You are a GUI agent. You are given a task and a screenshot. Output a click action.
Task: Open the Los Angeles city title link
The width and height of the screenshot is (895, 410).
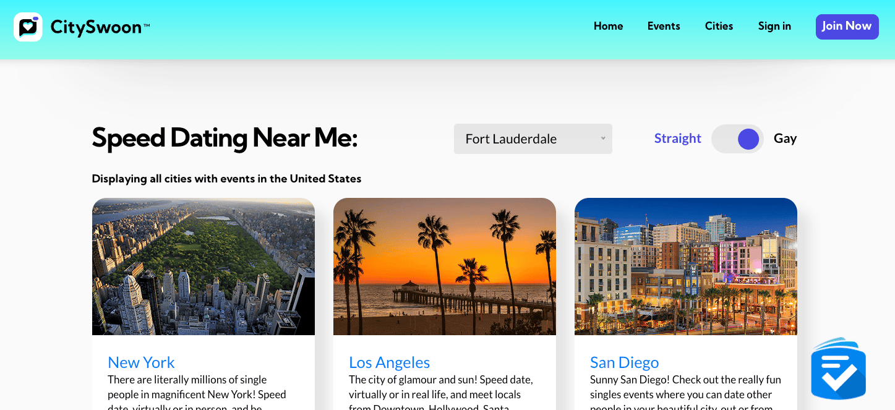(389, 362)
